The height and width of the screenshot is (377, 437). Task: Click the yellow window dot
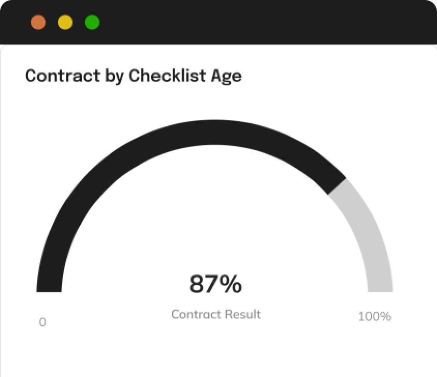65,22
